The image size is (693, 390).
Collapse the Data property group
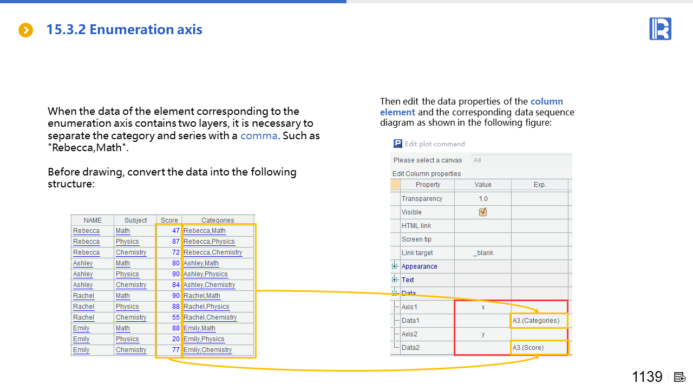(x=395, y=293)
